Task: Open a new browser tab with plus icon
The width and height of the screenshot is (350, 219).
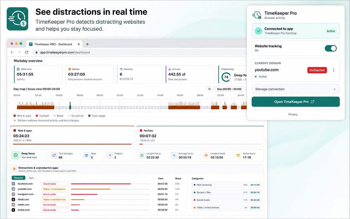Action: tap(87, 44)
